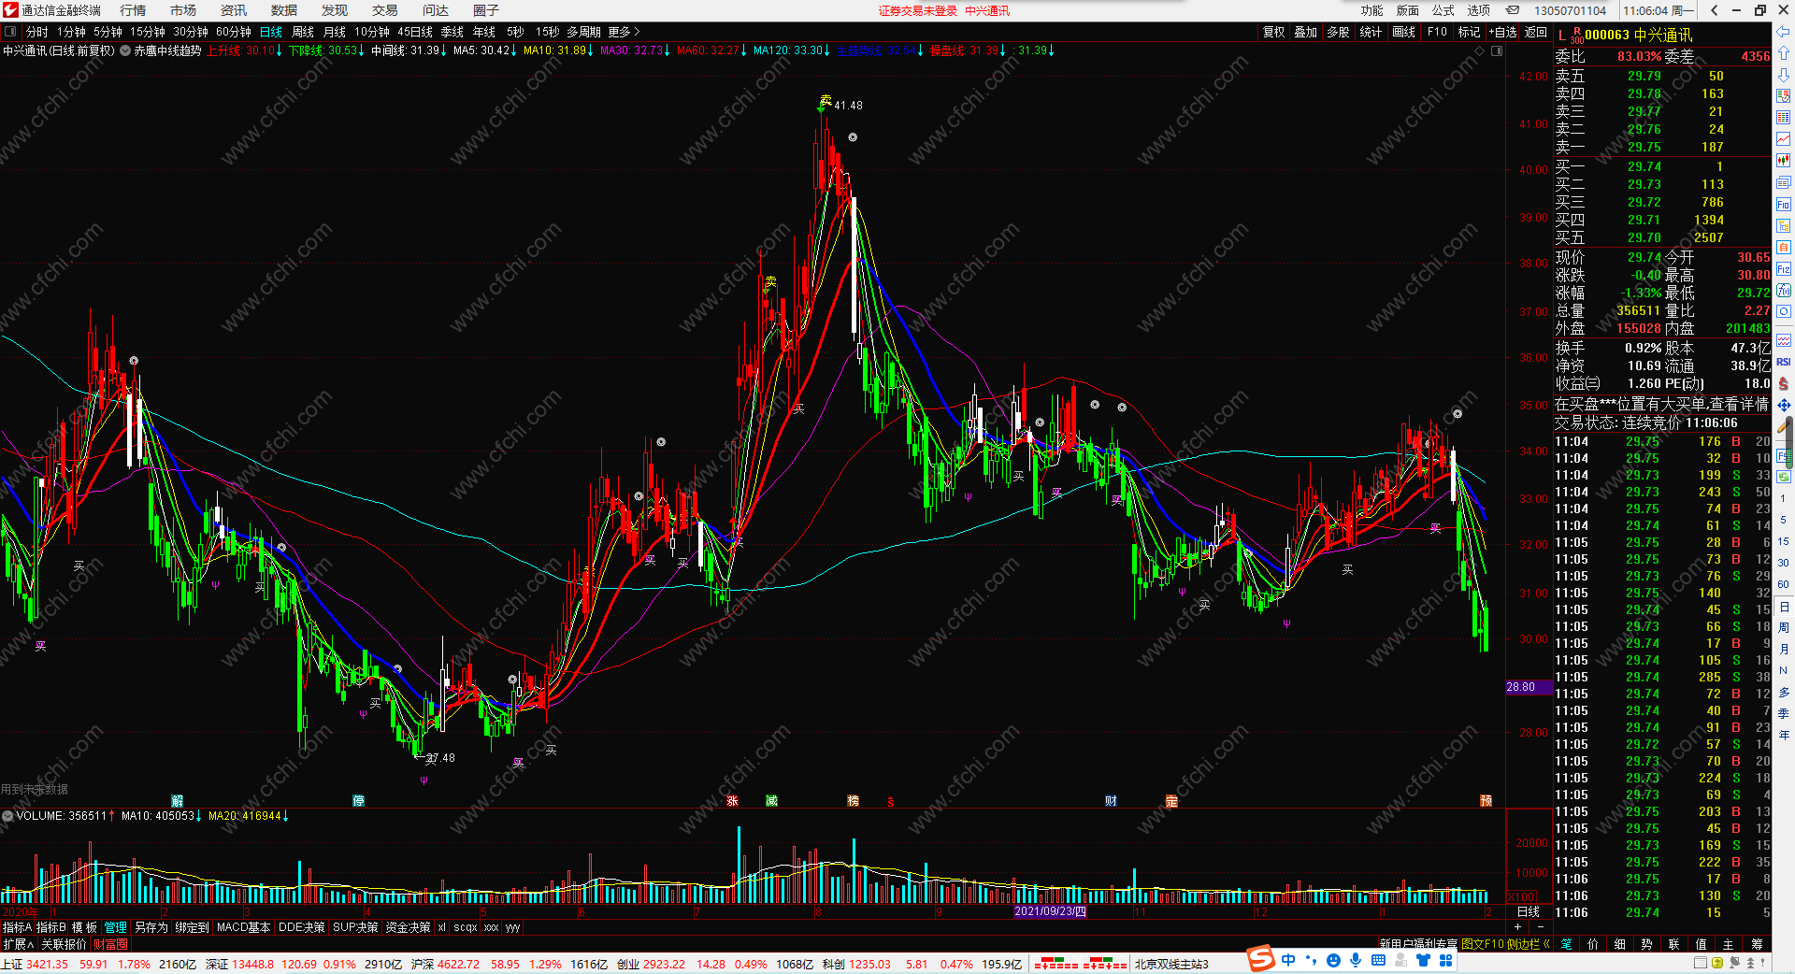Click the blue four-way move arrows icon
1795x974 pixels.
(x=1784, y=405)
